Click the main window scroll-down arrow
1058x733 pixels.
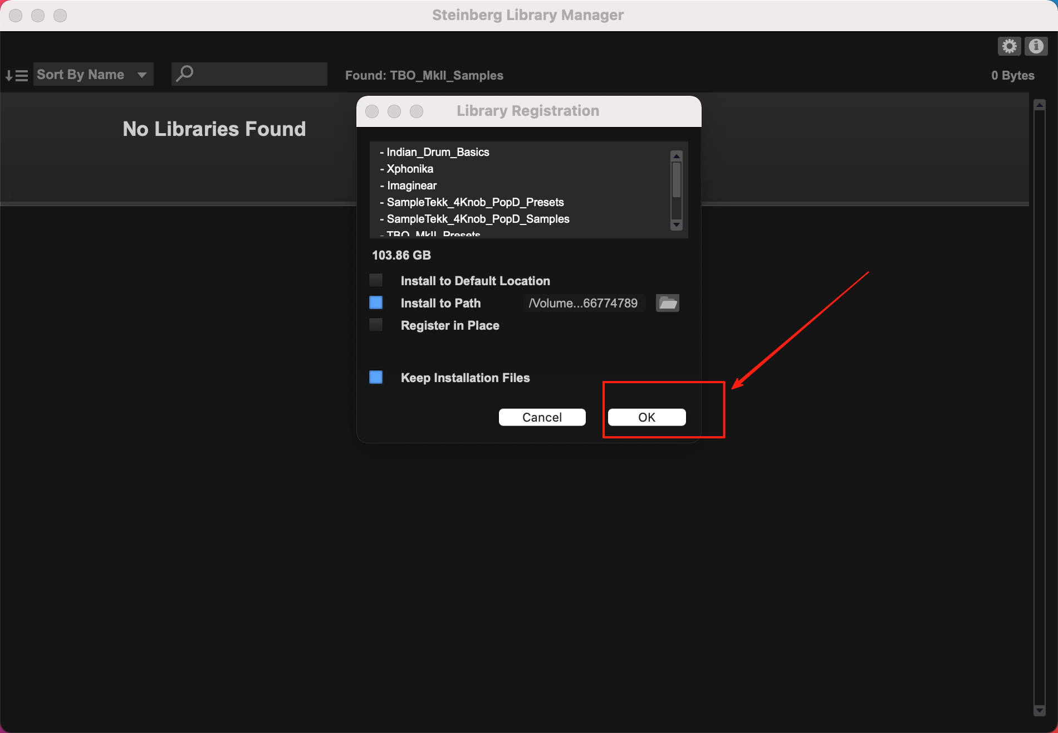click(1039, 711)
